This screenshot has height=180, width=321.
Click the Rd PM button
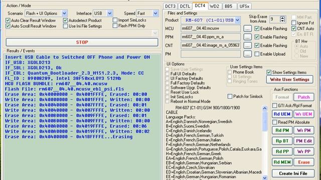point(282,130)
